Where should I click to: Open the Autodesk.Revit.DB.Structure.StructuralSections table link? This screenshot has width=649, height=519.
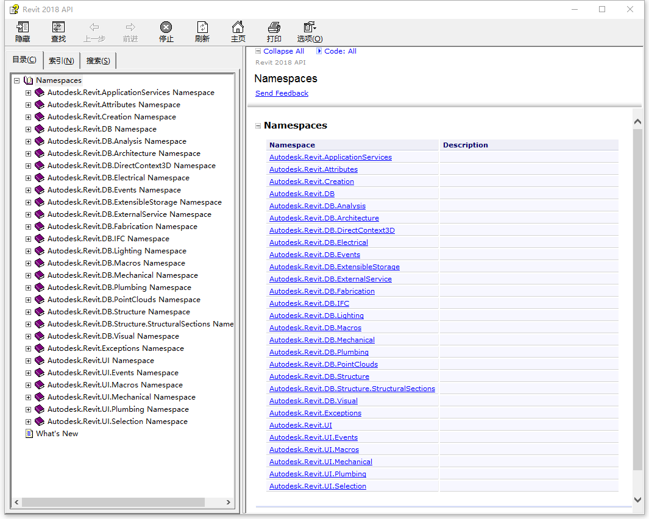tap(352, 389)
